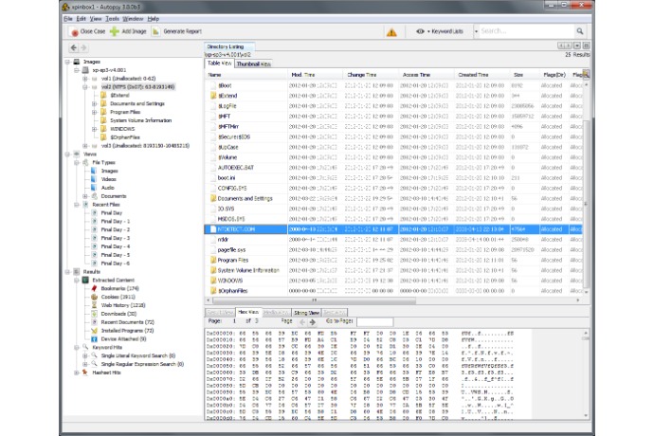
Task: Click the Keyword Lists eye icon
Action: point(420,31)
